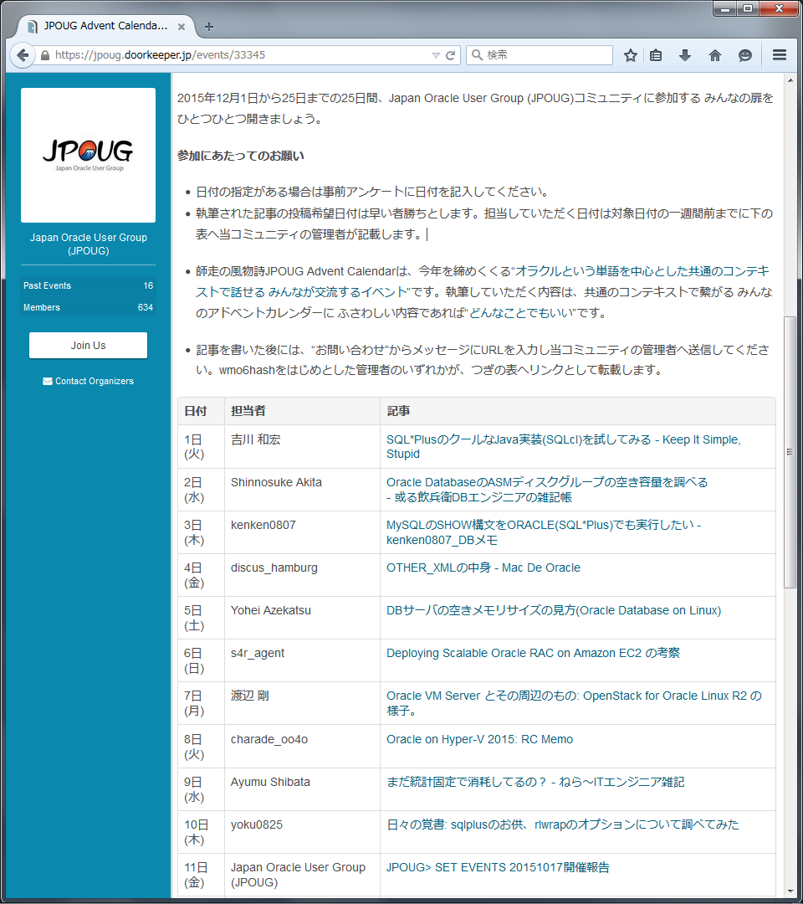803x904 pixels.
Task: Click the オラクルという単語を中心 highlighted link text
Action: coord(482,281)
